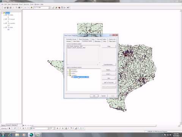This screenshot has width=182, height=137.
Task: Click the Underline text icon
Action: (63, 128)
